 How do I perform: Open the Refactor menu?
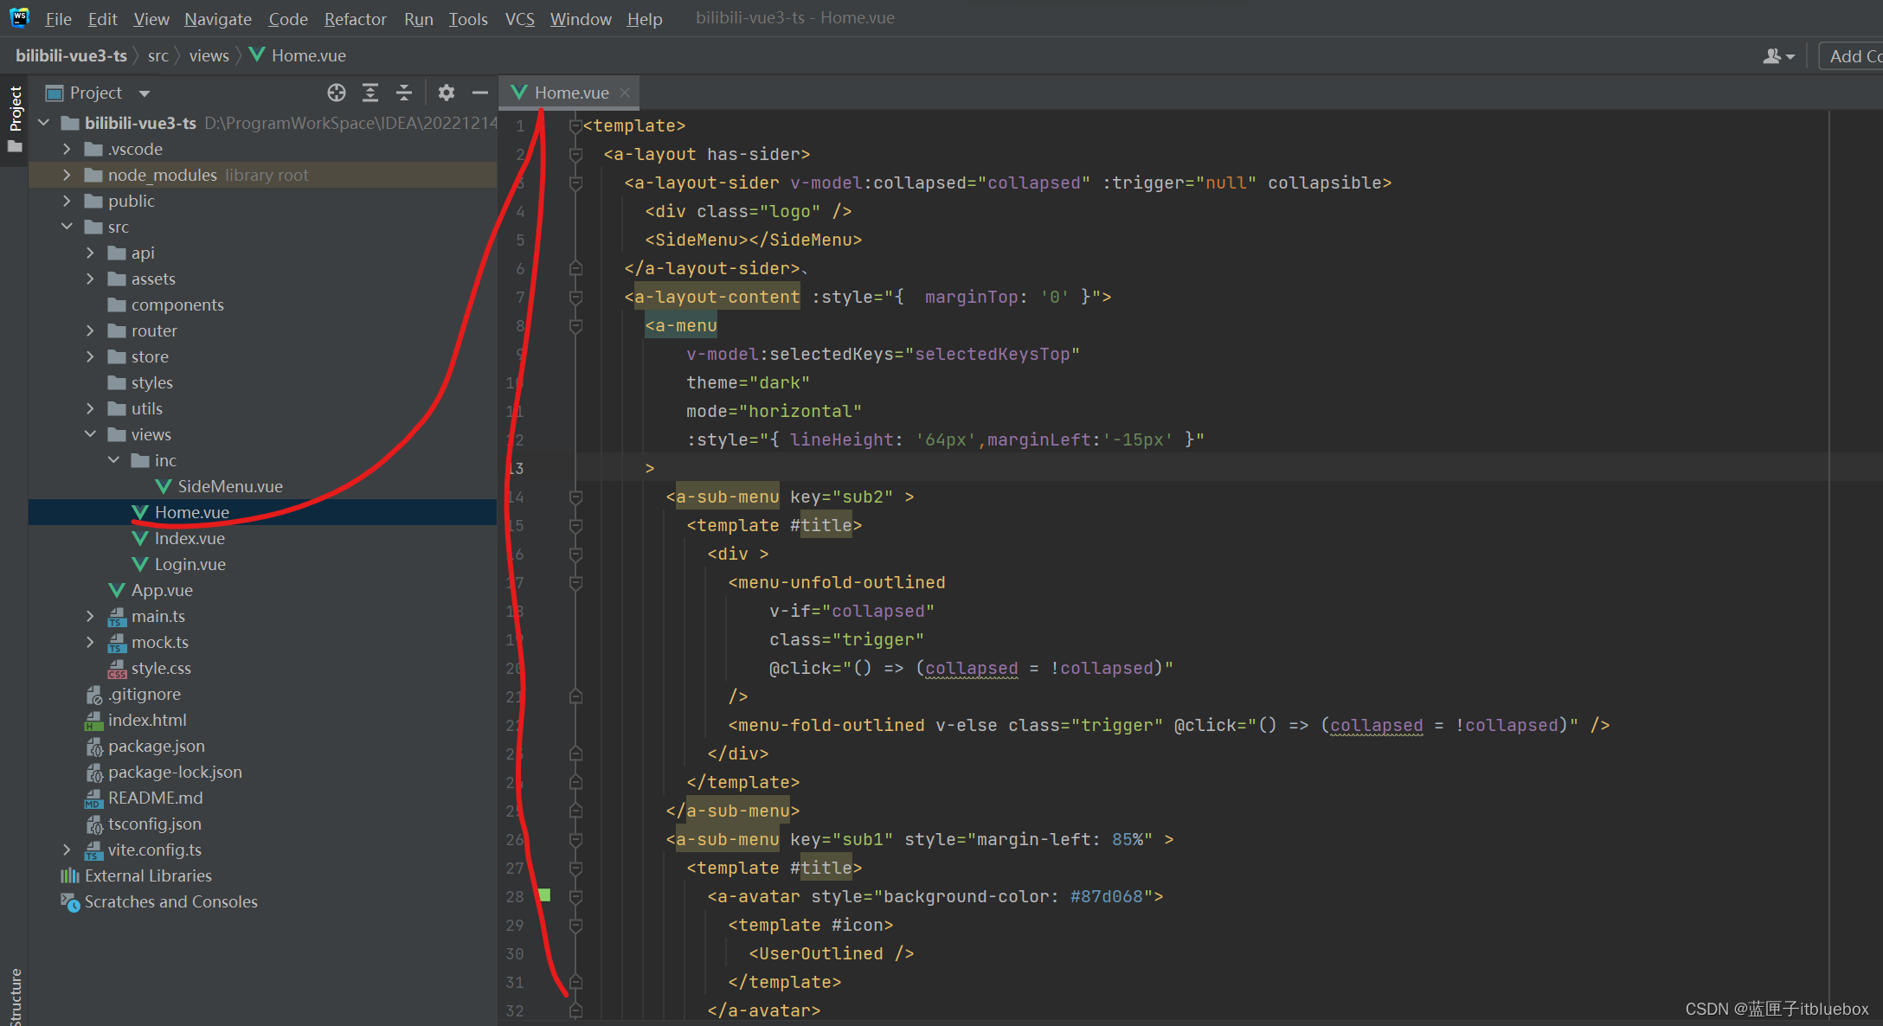click(355, 19)
